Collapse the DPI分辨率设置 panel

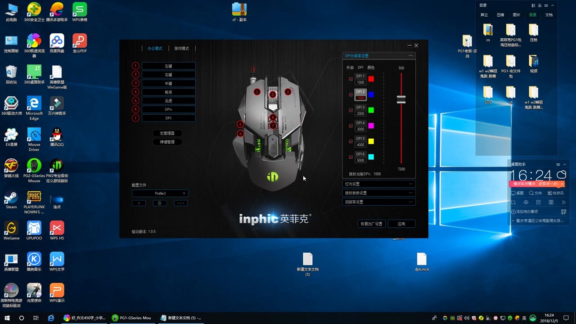[410, 56]
